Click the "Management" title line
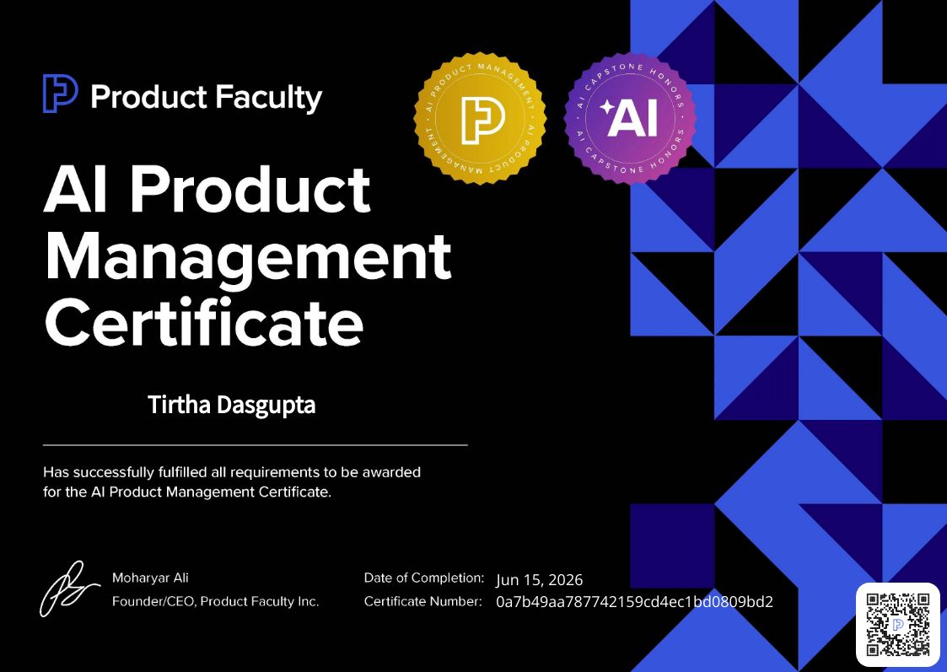 [x=248, y=260]
